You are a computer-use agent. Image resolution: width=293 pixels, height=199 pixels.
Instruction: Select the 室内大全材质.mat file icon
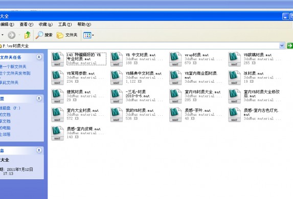(58, 114)
